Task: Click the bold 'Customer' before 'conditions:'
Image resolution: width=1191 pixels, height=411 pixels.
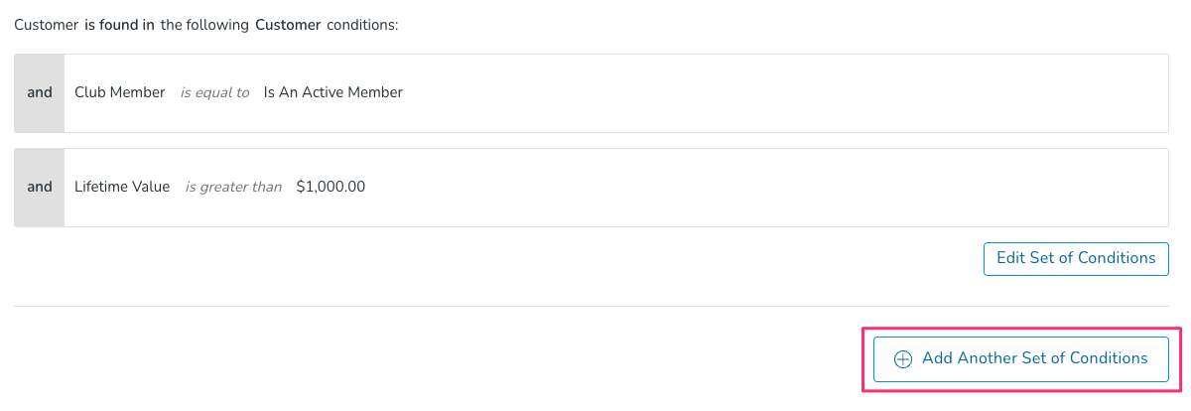Action: (x=288, y=25)
